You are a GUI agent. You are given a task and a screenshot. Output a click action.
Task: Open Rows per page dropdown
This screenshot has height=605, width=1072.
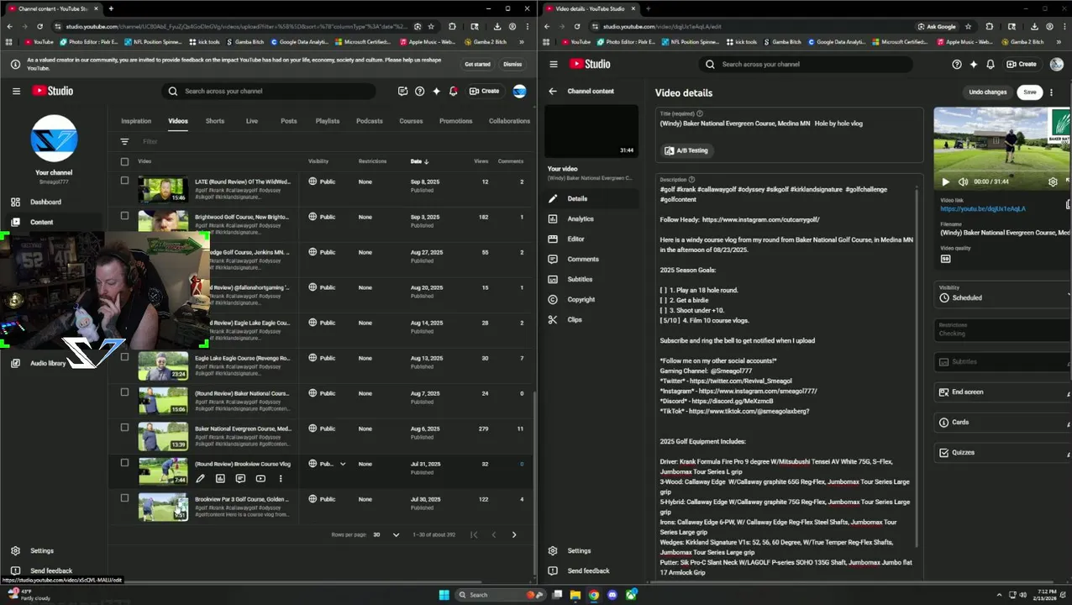coord(386,534)
